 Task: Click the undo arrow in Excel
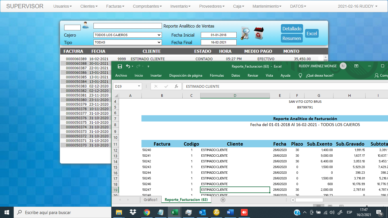click(x=128, y=66)
